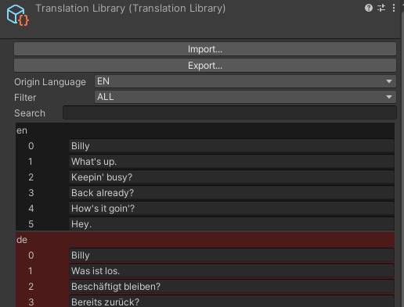The height and width of the screenshot is (307, 404).
Task: Edit the entry 'Beschäftigt bleiben?'
Action: coord(232,287)
